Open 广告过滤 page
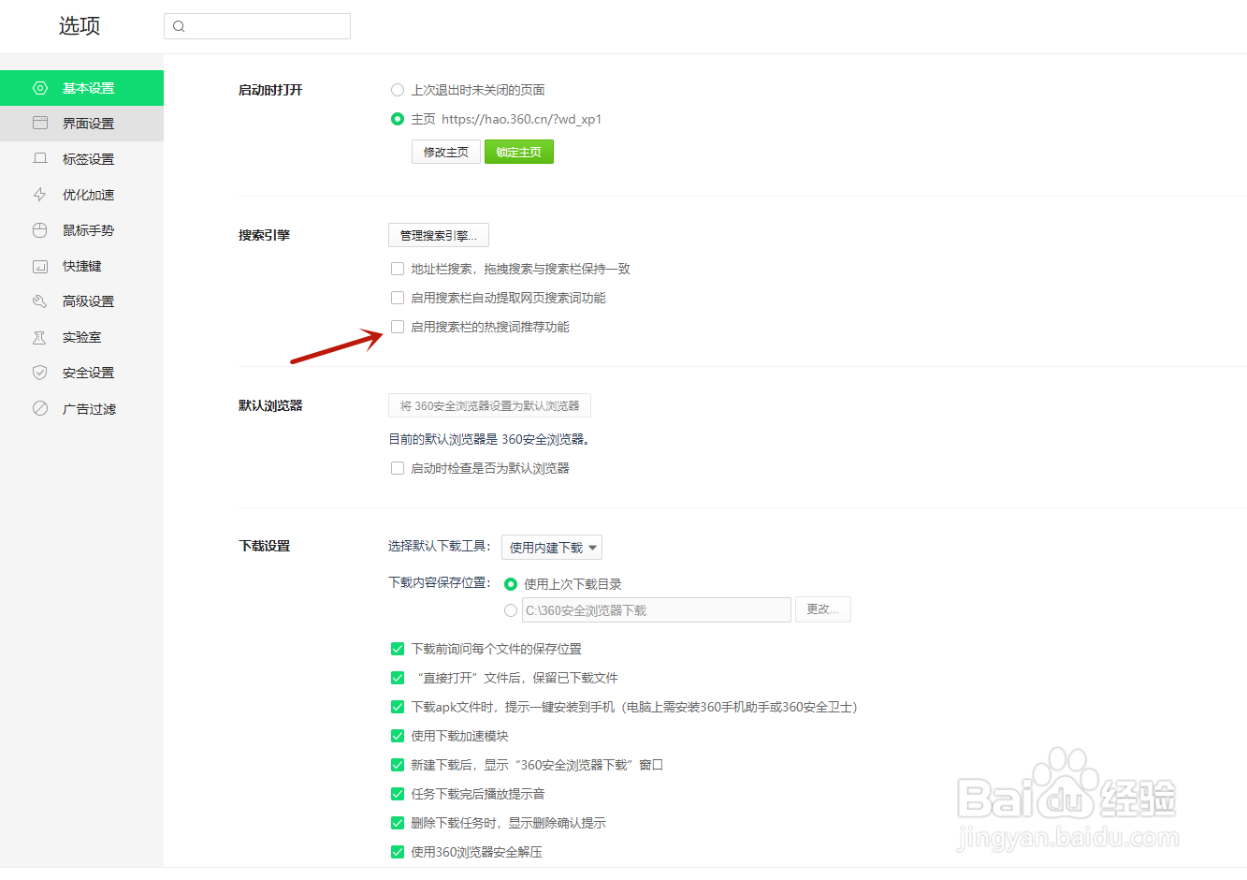 coord(81,409)
